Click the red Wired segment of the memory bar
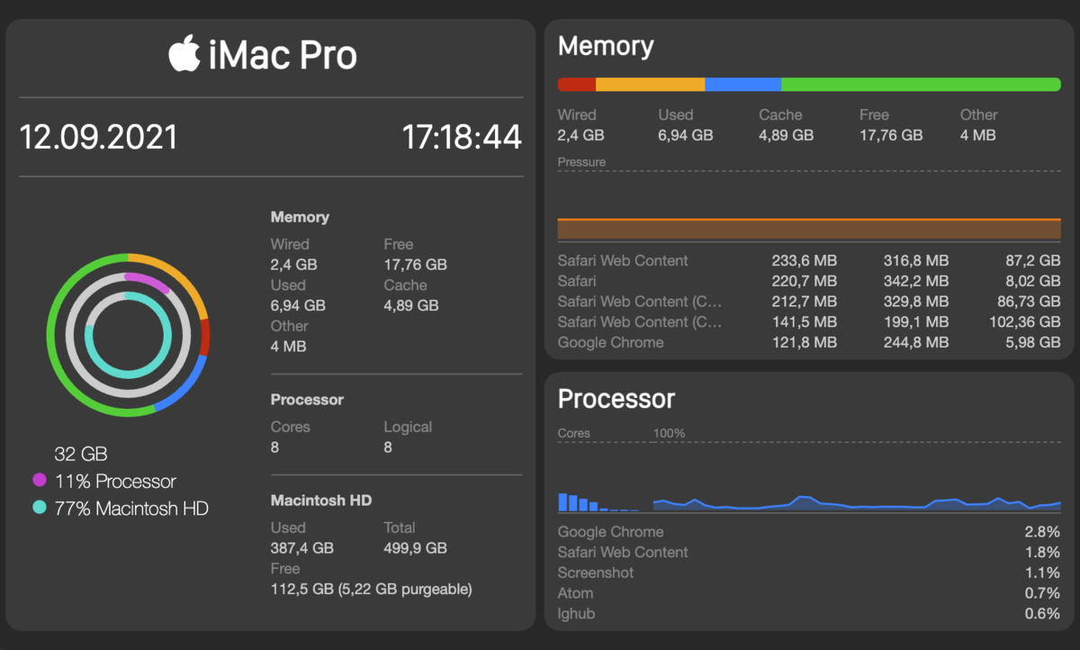1080x650 pixels. (577, 84)
